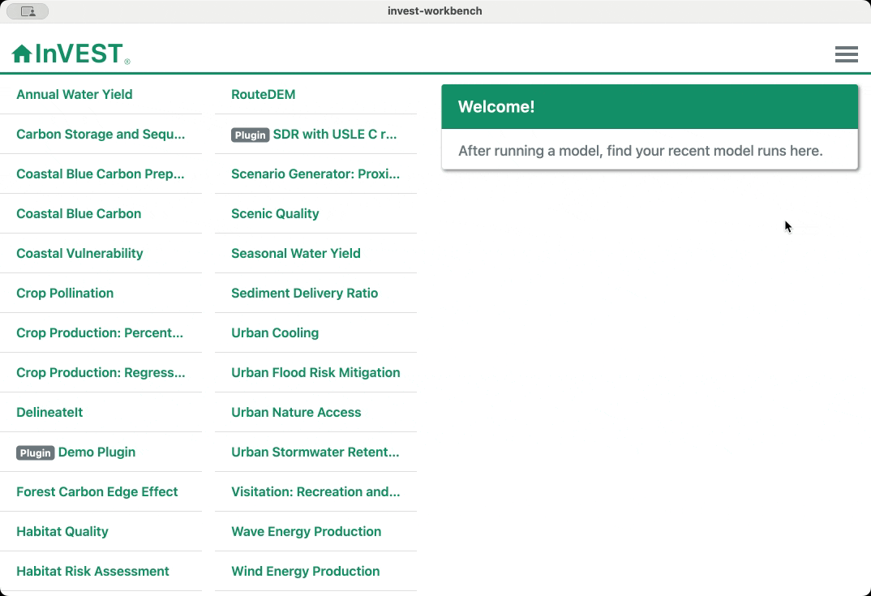Open Scenario Generator: Proximity model
871x596 pixels.
(x=315, y=174)
